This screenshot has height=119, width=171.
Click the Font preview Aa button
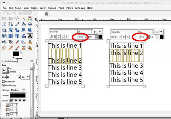pos(5,70)
